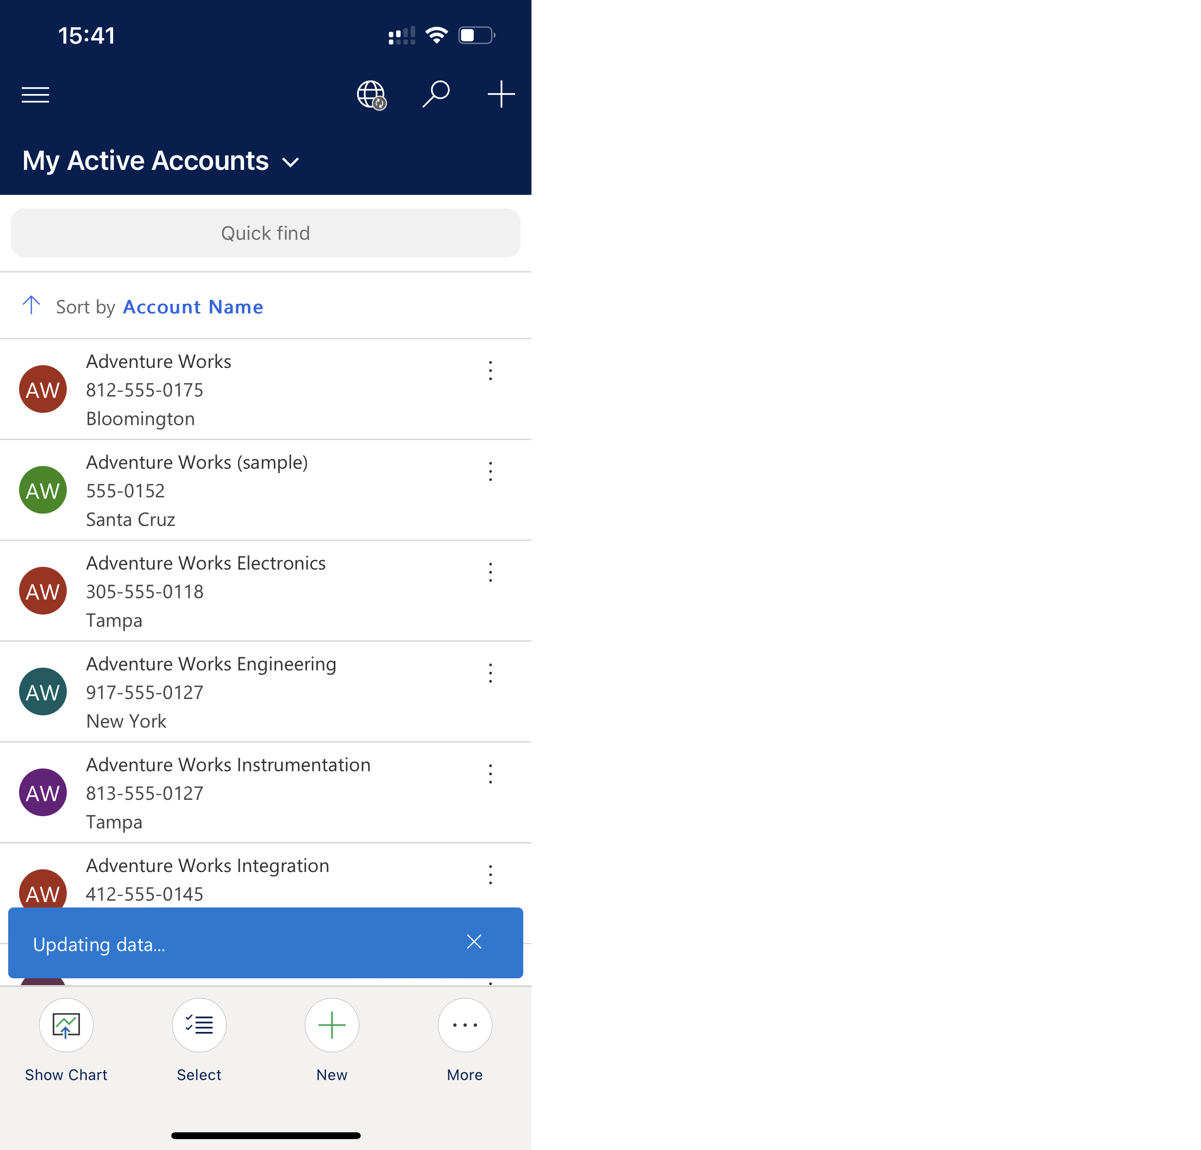This screenshot has width=1201, height=1150.
Task: Open Show Chart view icon
Action: coord(65,1024)
